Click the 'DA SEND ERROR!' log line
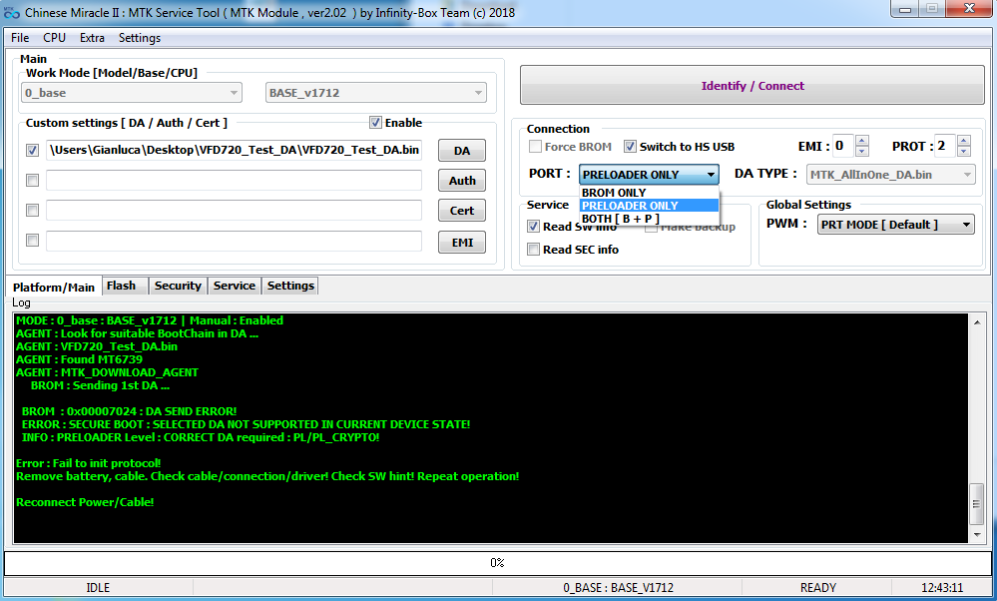 pos(129,411)
